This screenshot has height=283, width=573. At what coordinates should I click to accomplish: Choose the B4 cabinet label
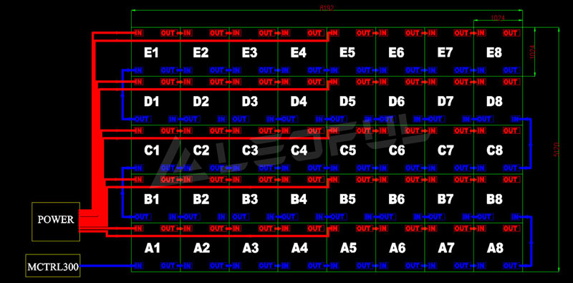(299, 199)
